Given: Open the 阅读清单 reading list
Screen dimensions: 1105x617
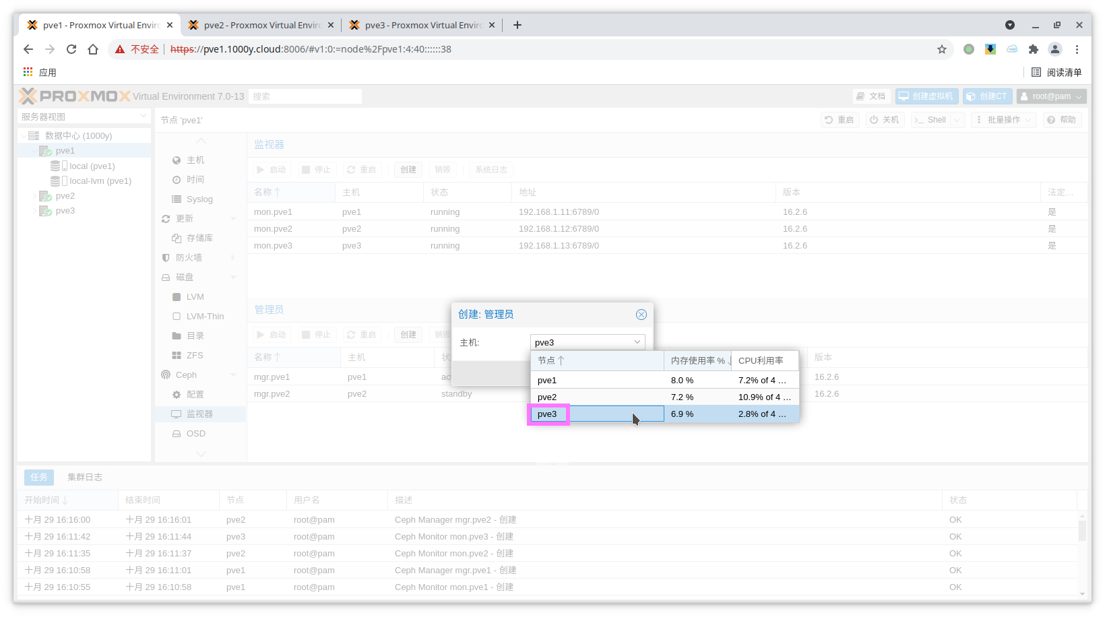Looking at the screenshot, I should point(1056,72).
